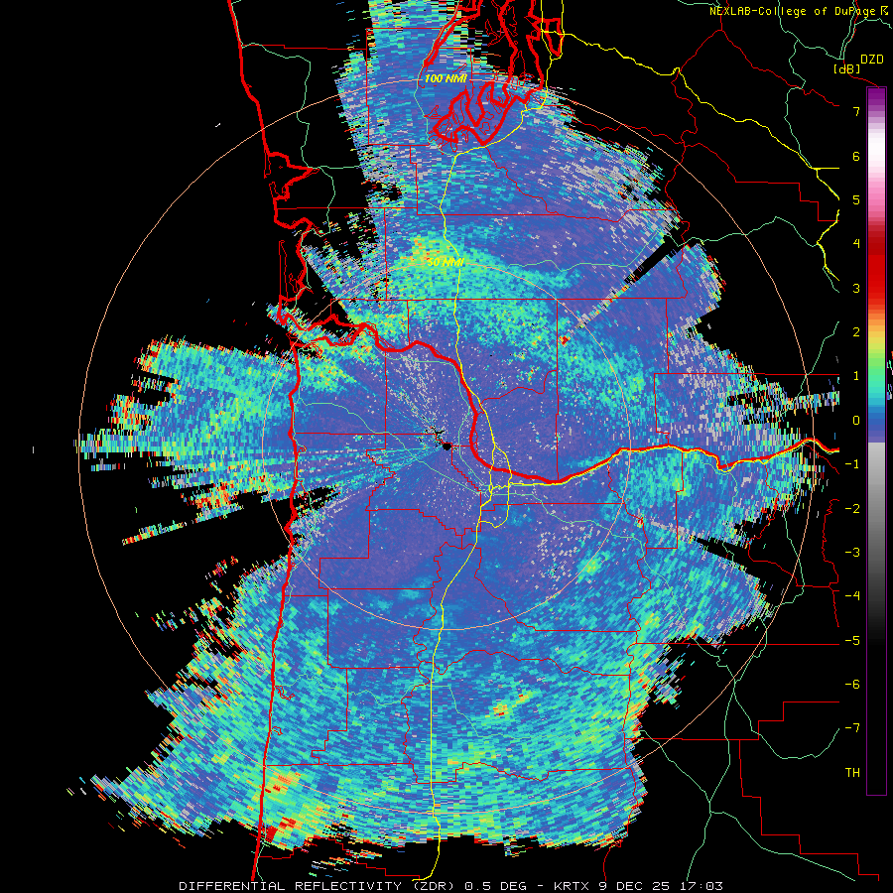893x893 pixels.
Task: Click the 1 value on the color scale
Action: (856, 376)
